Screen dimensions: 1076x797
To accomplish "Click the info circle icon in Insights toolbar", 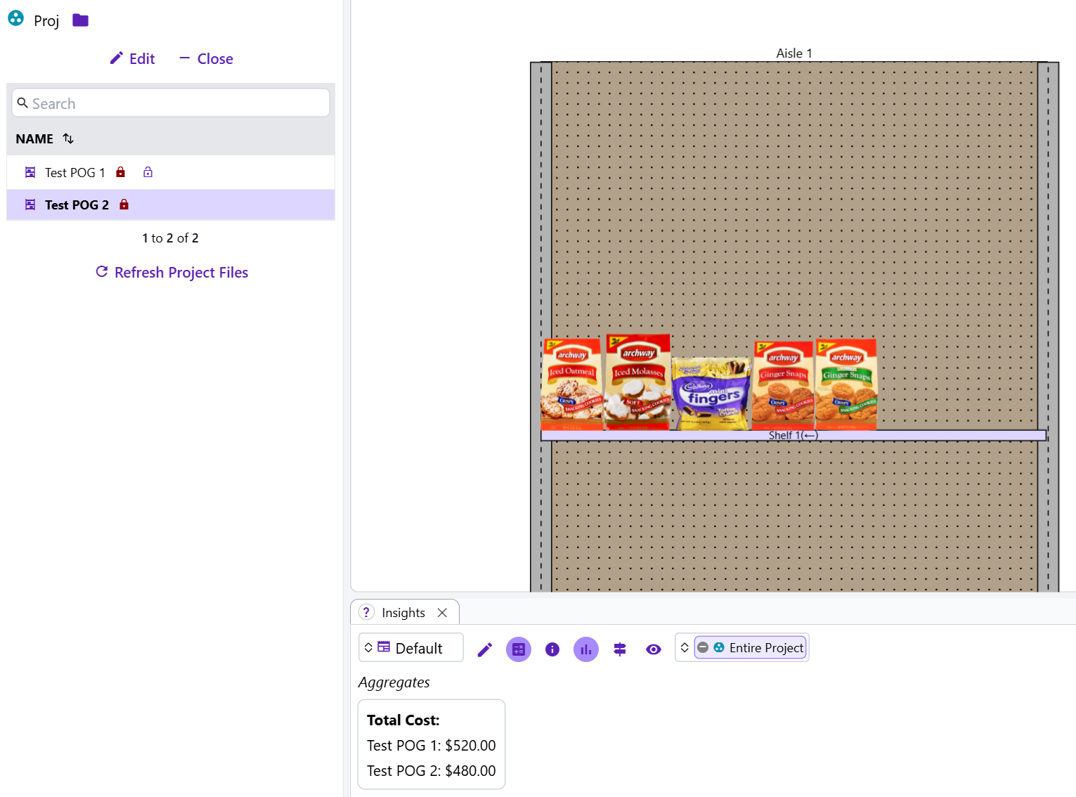I will click(x=552, y=649).
